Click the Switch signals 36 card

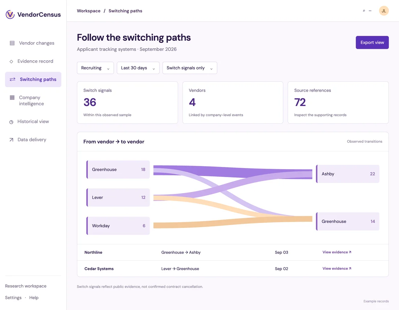point(127,103)
